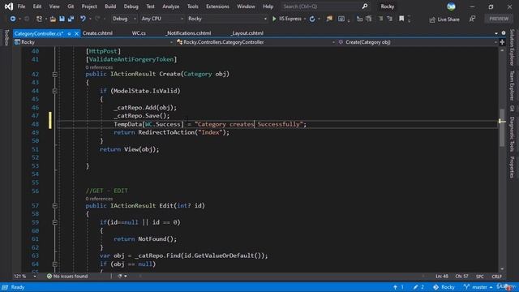
Task: Click the PREVIEW button
Action: click(499, 19)
